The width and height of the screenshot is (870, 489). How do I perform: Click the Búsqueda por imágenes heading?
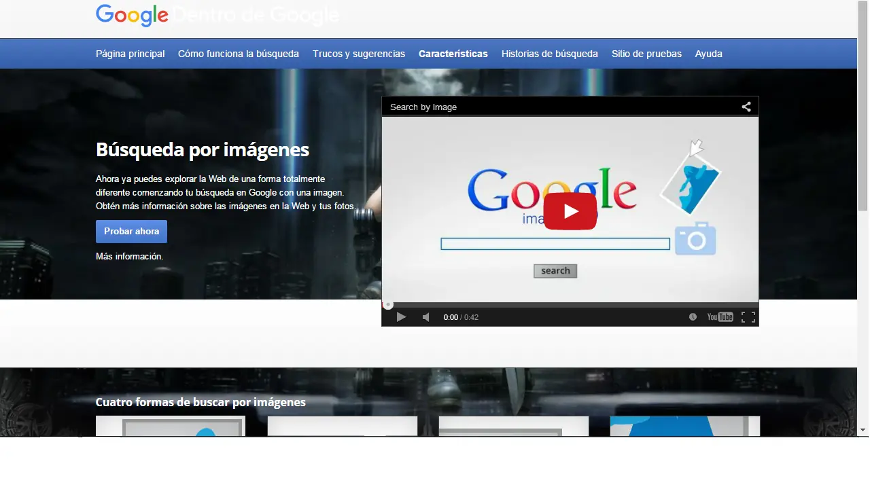(x=203, y=149)
